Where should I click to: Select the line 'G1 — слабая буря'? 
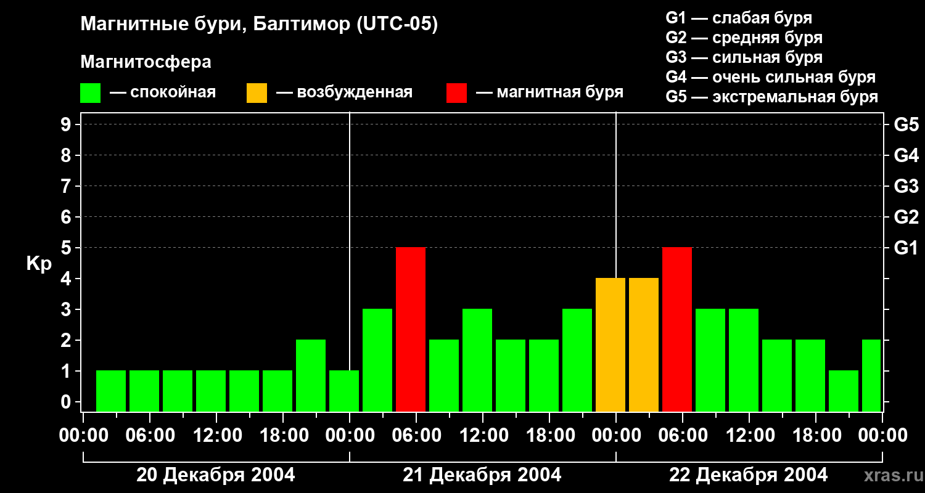point(739,18)
